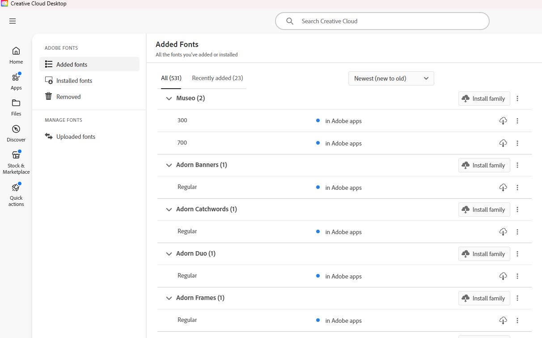
Task: Open the Files folder icon
Action: point(16,103)
